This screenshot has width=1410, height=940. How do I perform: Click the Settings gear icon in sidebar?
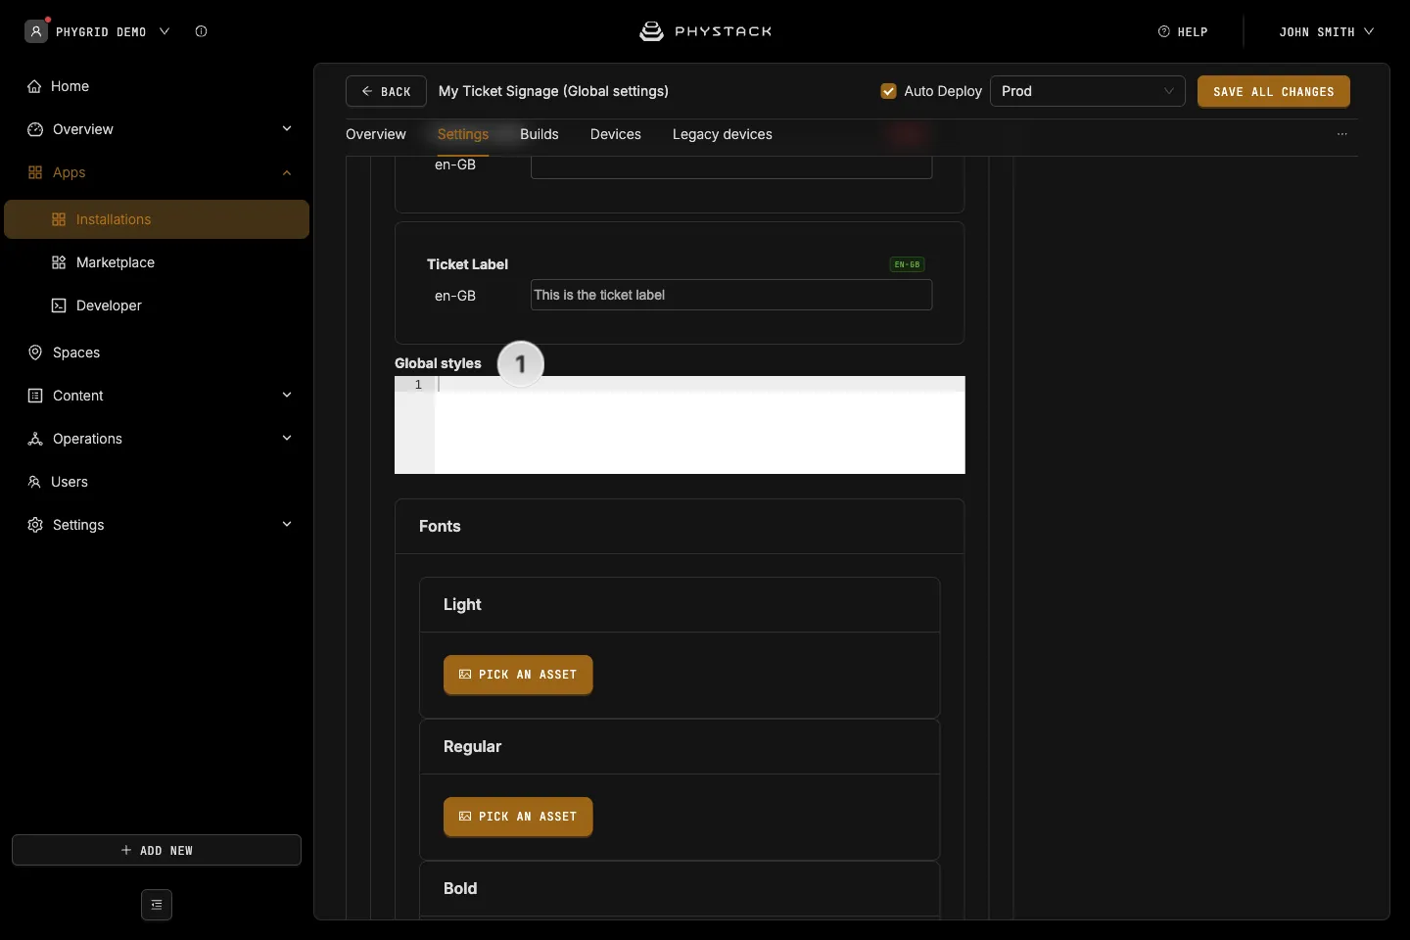35,525
